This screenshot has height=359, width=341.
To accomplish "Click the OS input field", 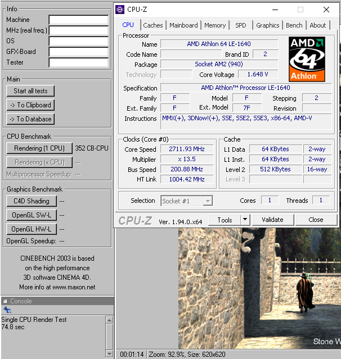I will tap(78, 41).
